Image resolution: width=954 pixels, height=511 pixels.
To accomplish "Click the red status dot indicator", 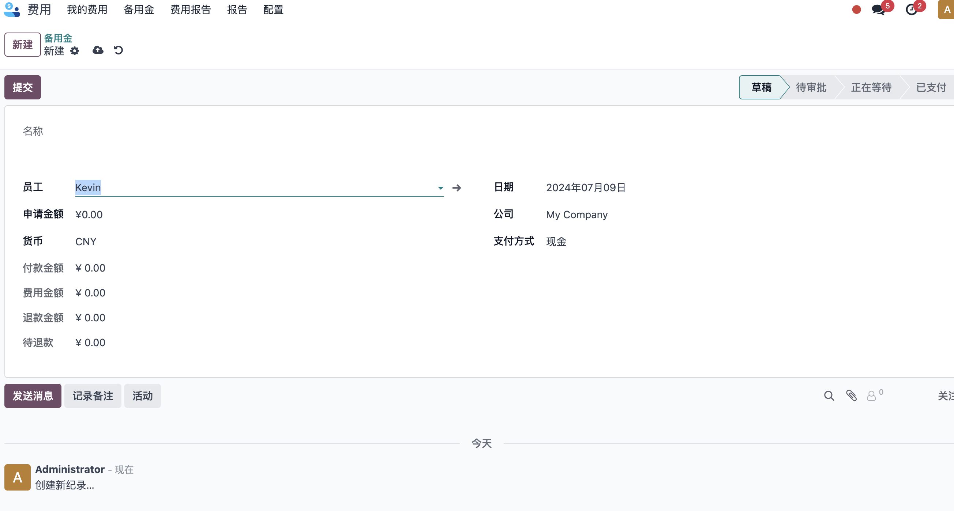I will [856, 10].
